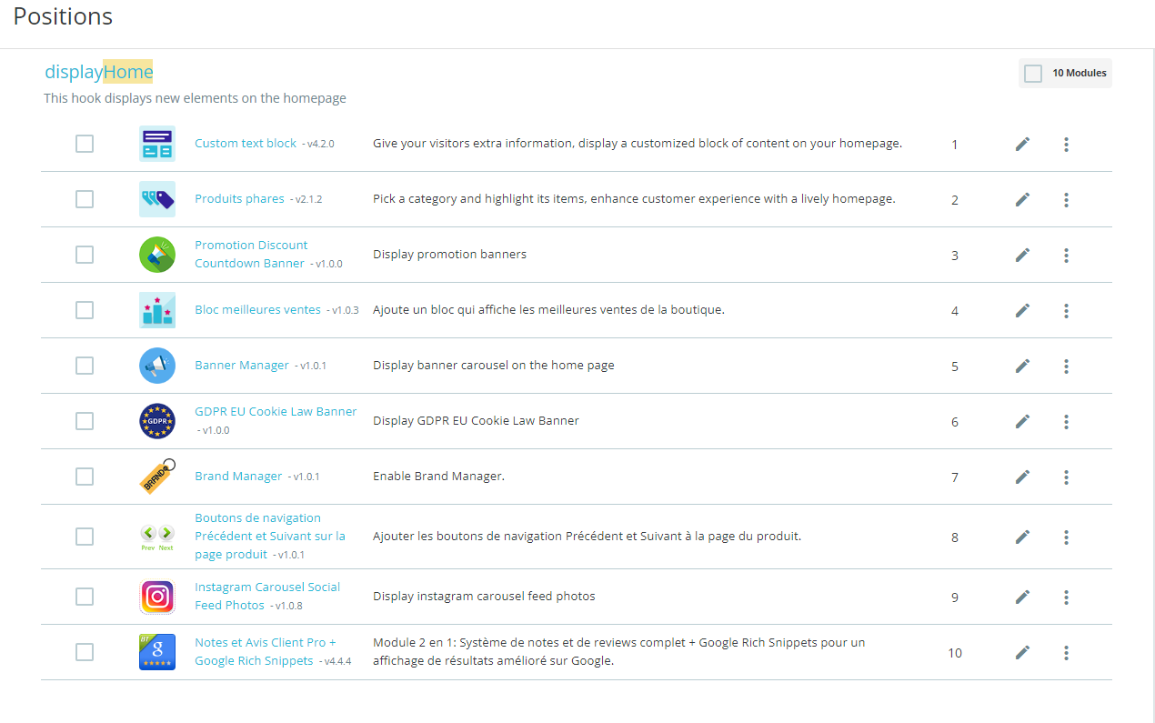Open the displayHome hook link
The height and width of the screenshot is (723, 1155).
(99, 72)
